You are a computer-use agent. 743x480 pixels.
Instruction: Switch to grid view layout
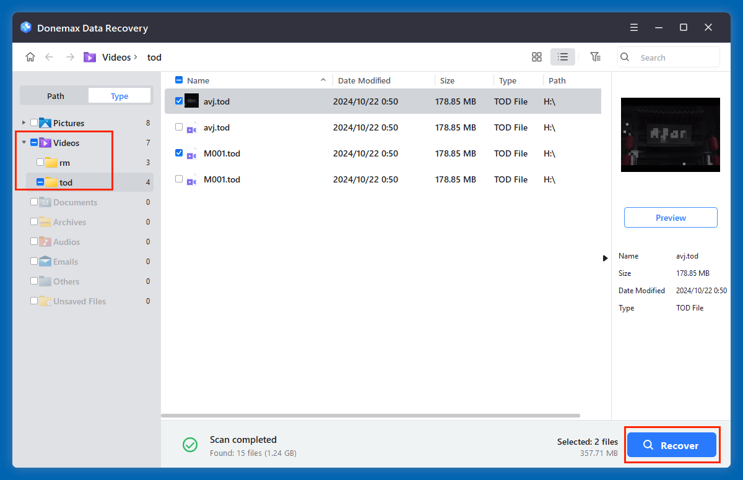(x=536, y=56)
